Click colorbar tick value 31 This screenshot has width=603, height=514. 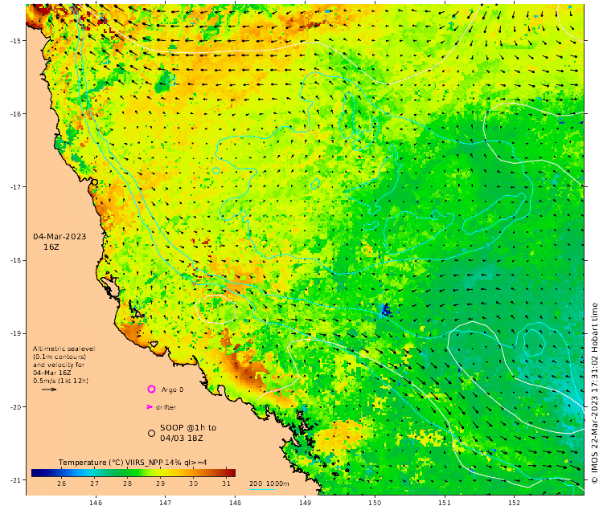tap(226, 483)
